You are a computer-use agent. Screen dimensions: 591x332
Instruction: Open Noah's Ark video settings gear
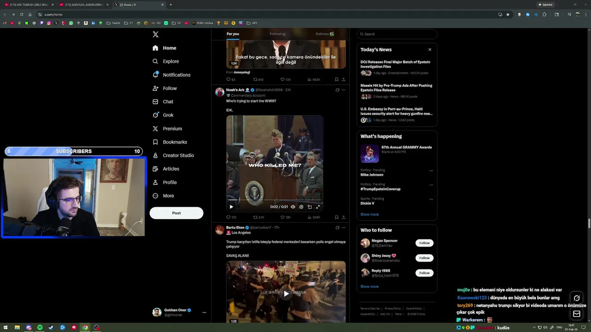[301, 207]
